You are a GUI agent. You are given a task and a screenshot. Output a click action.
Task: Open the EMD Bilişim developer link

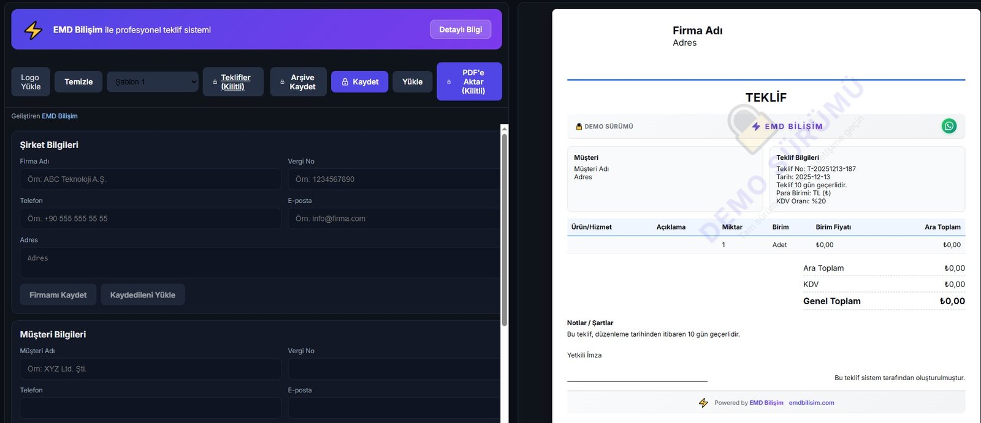tap(59, 116)
